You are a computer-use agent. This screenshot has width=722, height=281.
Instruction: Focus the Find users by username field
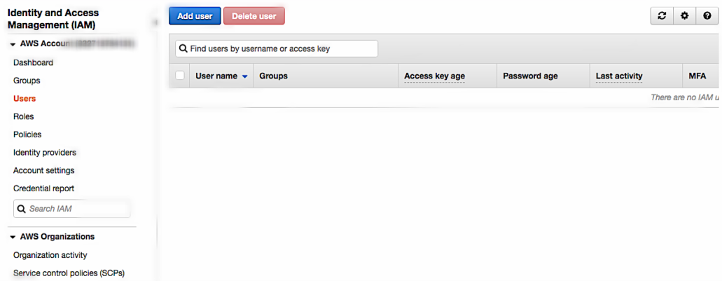click(277, 48)
